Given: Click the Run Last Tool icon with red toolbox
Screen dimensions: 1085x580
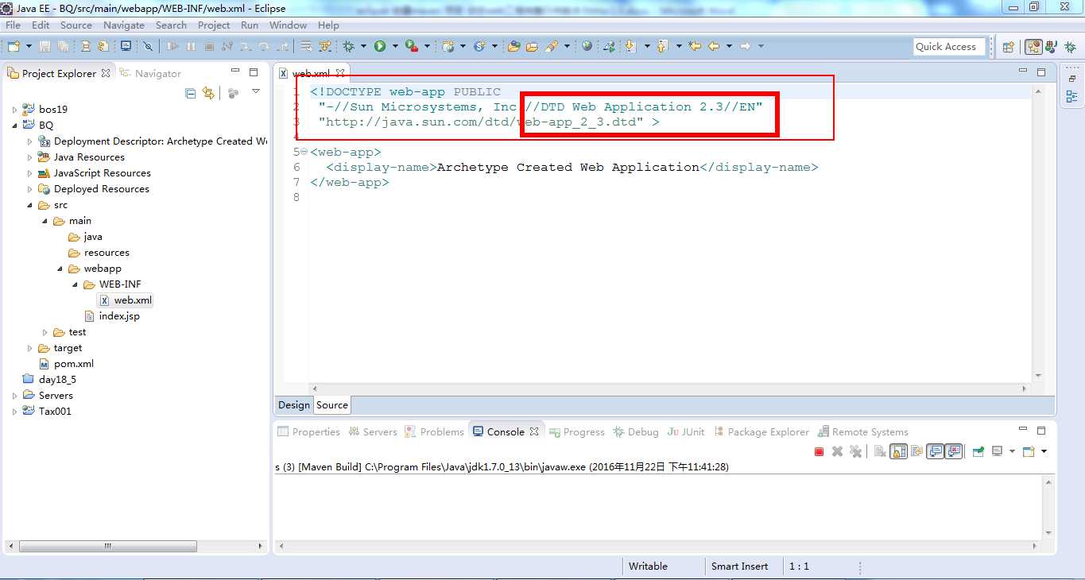Looking at the screenshot, I should (411, 46).
